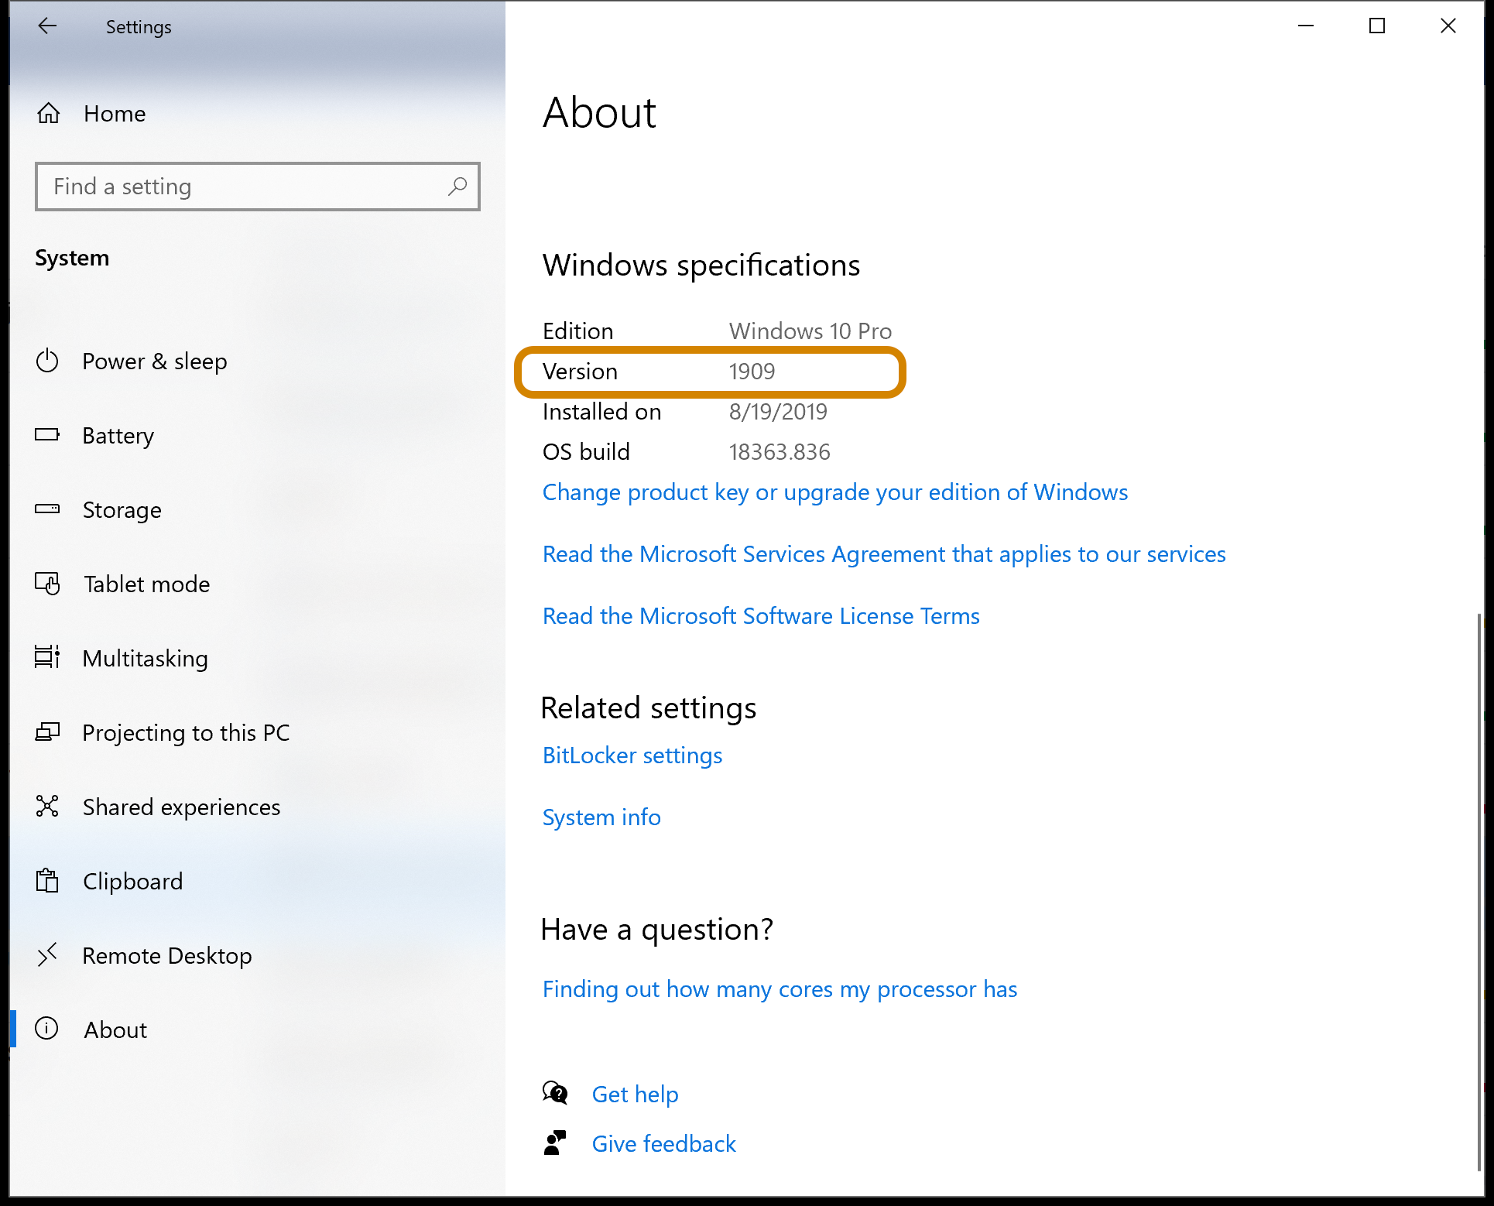
Task: Click the Tablet mode icon
Action: click(x=47, y=584)
